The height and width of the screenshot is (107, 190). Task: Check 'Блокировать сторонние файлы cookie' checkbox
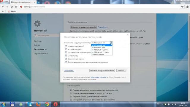tap(71, 100)
